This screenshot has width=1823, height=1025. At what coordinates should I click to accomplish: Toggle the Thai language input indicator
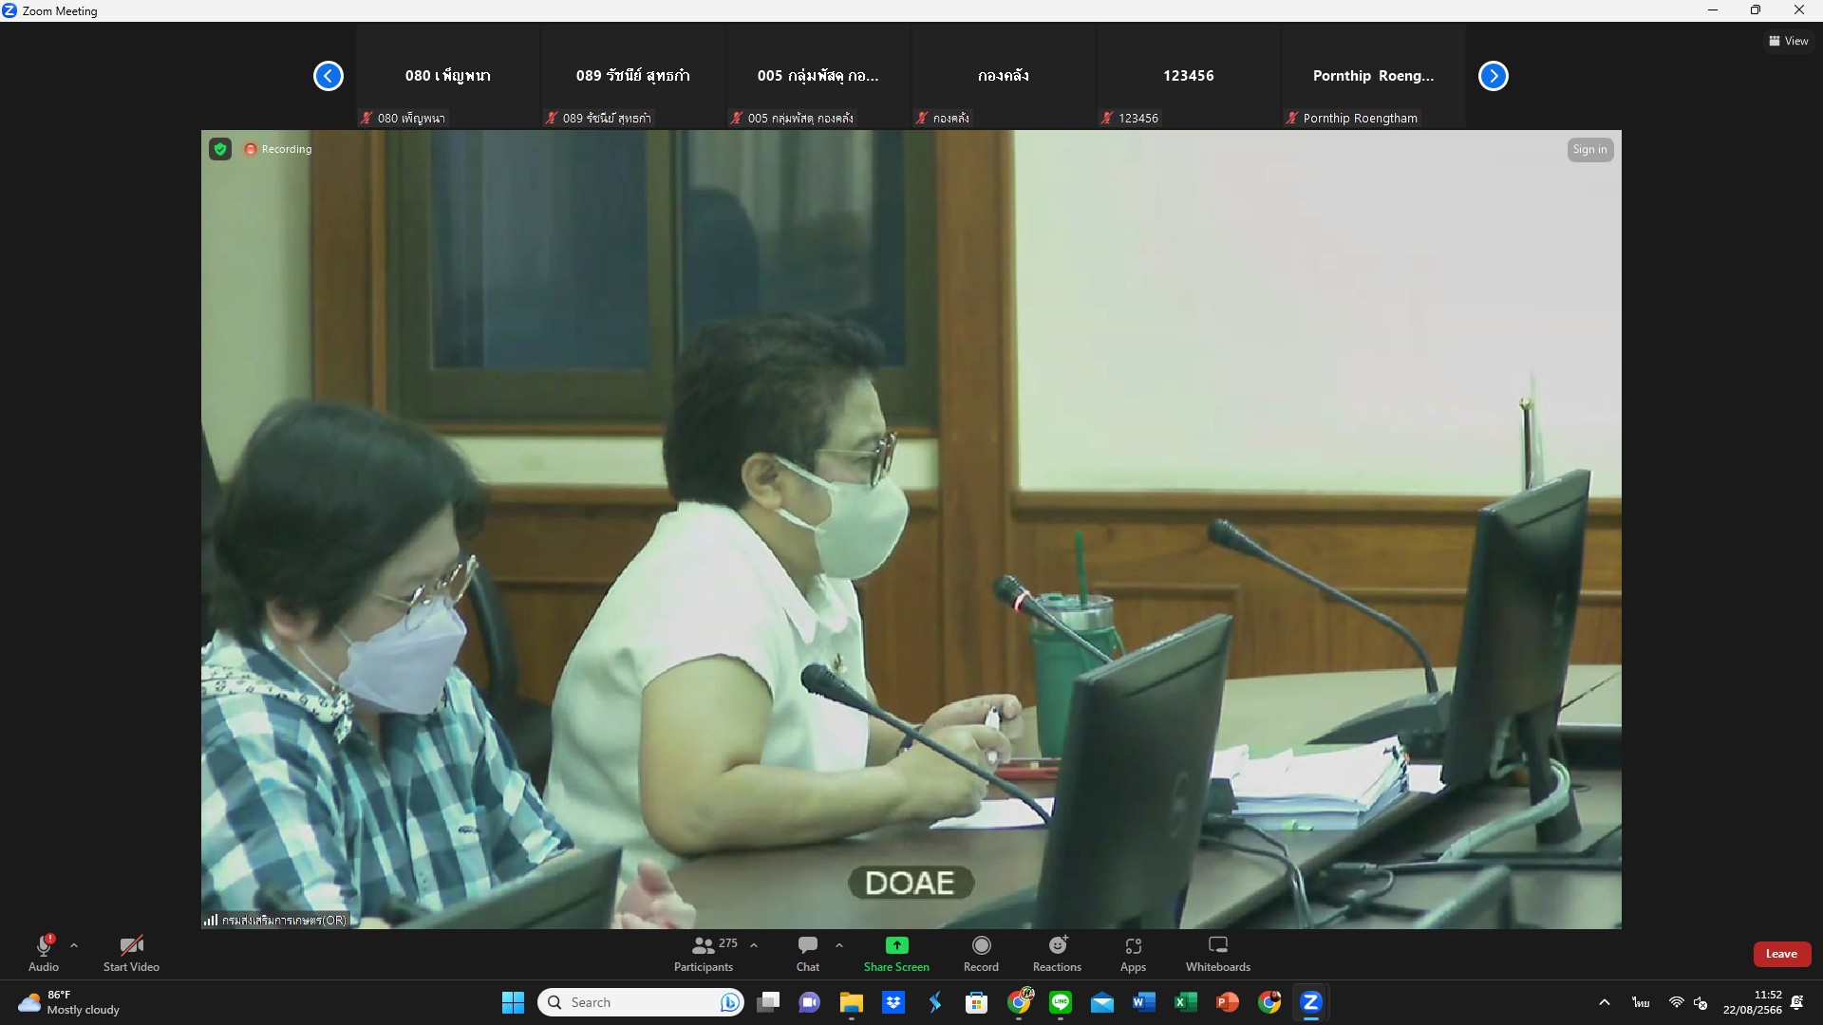pos(1640,1002)
